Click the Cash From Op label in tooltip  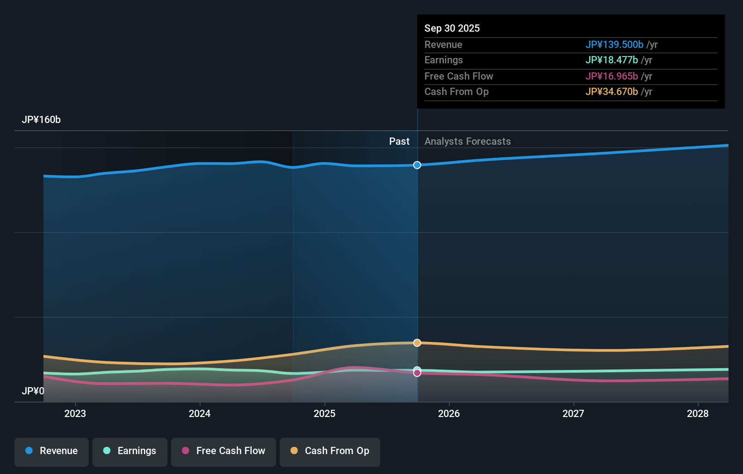pyautogui.click(x=457, y=92)
